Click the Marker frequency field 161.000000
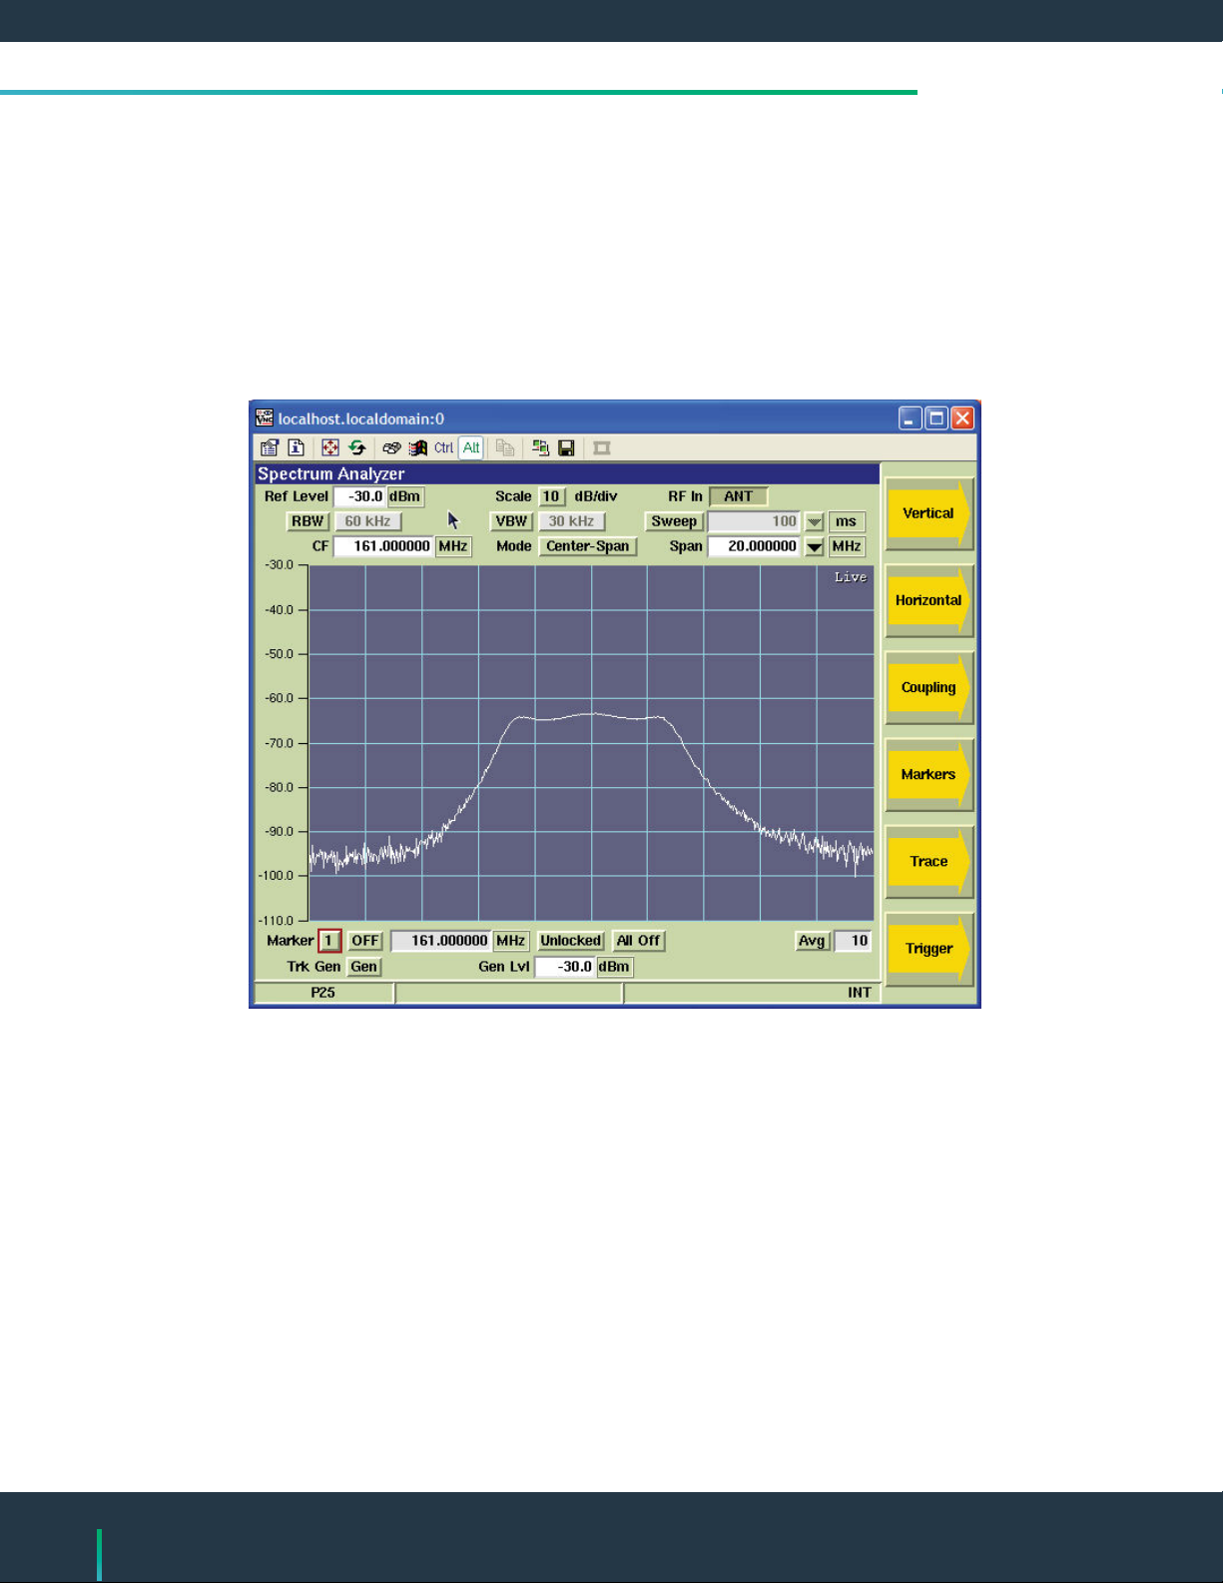This screenshot has height=1583, width=1223. 441,941
